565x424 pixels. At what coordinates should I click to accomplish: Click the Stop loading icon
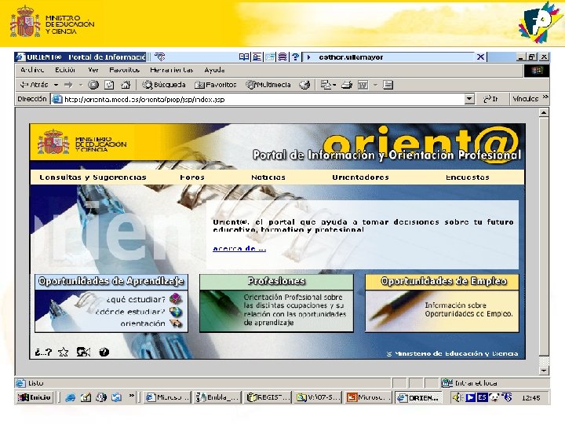93,85
